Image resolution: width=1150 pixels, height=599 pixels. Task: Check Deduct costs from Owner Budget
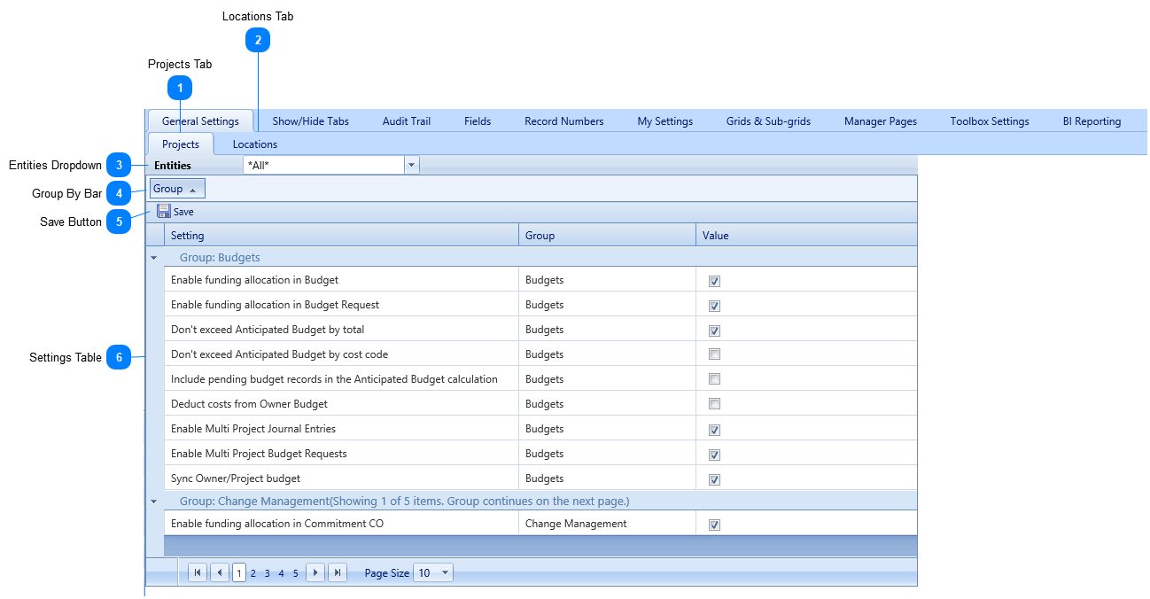coord(715,404)
